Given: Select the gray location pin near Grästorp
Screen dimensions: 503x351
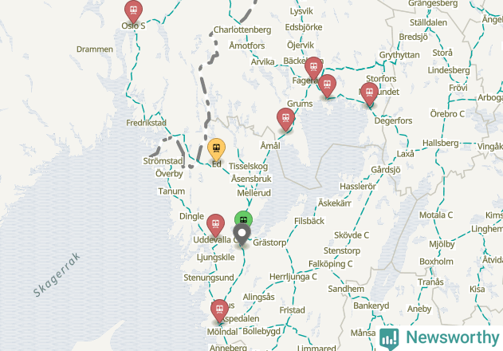Looking at the screenshot, I should coord(242,235).
